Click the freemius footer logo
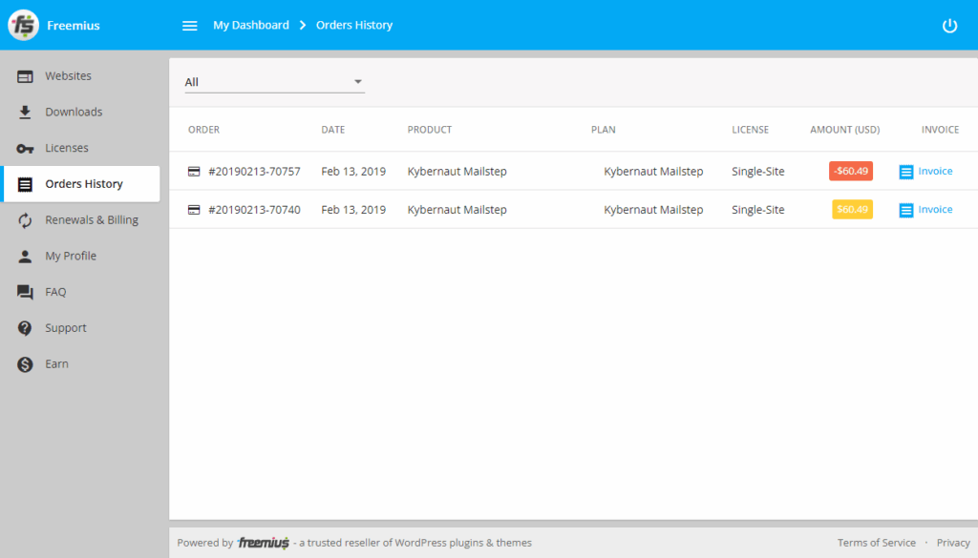Screen dimensions: 978x558 coord(264,543)
